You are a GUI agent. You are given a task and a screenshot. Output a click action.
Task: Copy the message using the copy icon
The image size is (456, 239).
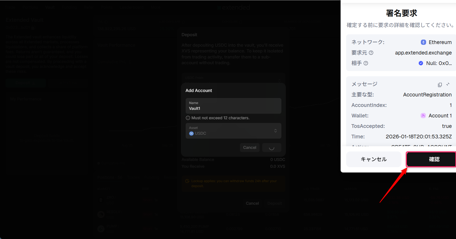click(x=440, y=85)
